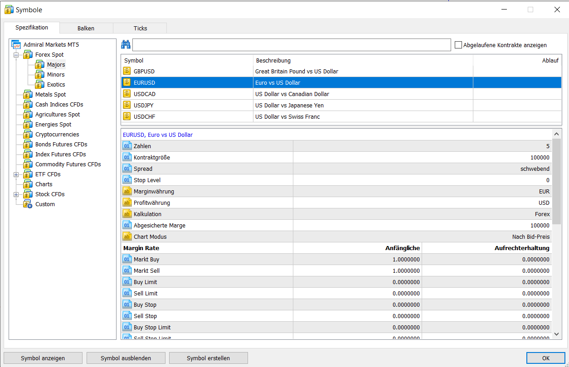
Task: Collapse the Forex Spot tree node
Action: tap(16, 55)
